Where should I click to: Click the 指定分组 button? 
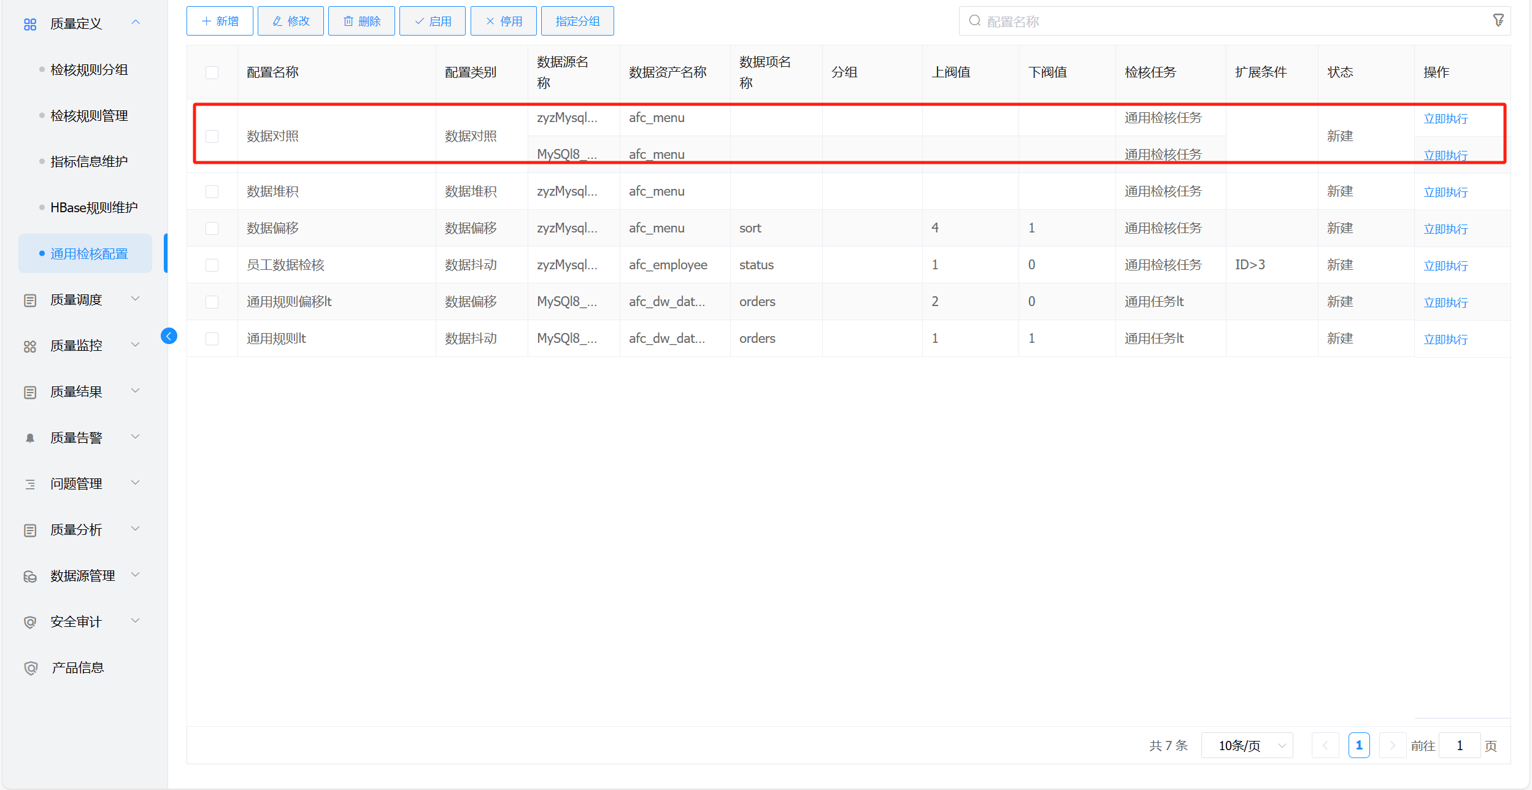(x=577, y=21)
